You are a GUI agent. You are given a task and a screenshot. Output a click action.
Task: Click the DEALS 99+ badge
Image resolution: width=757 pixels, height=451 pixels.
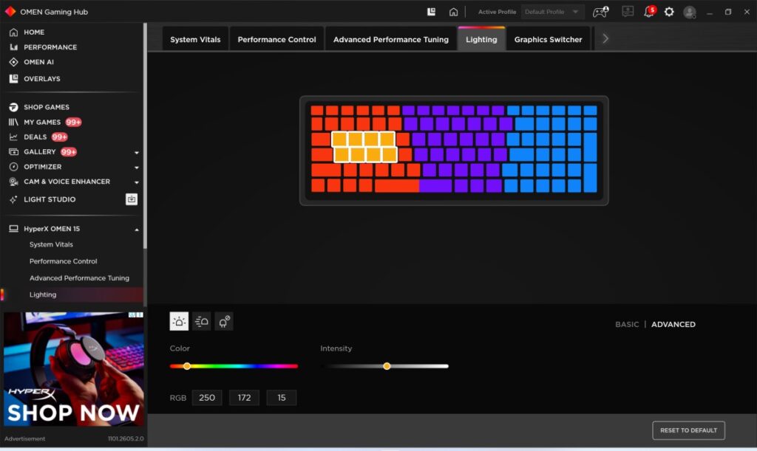59,137
